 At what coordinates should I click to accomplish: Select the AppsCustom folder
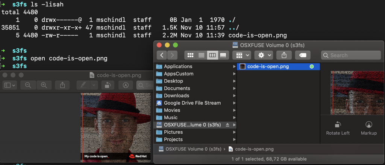pos(195,73)
